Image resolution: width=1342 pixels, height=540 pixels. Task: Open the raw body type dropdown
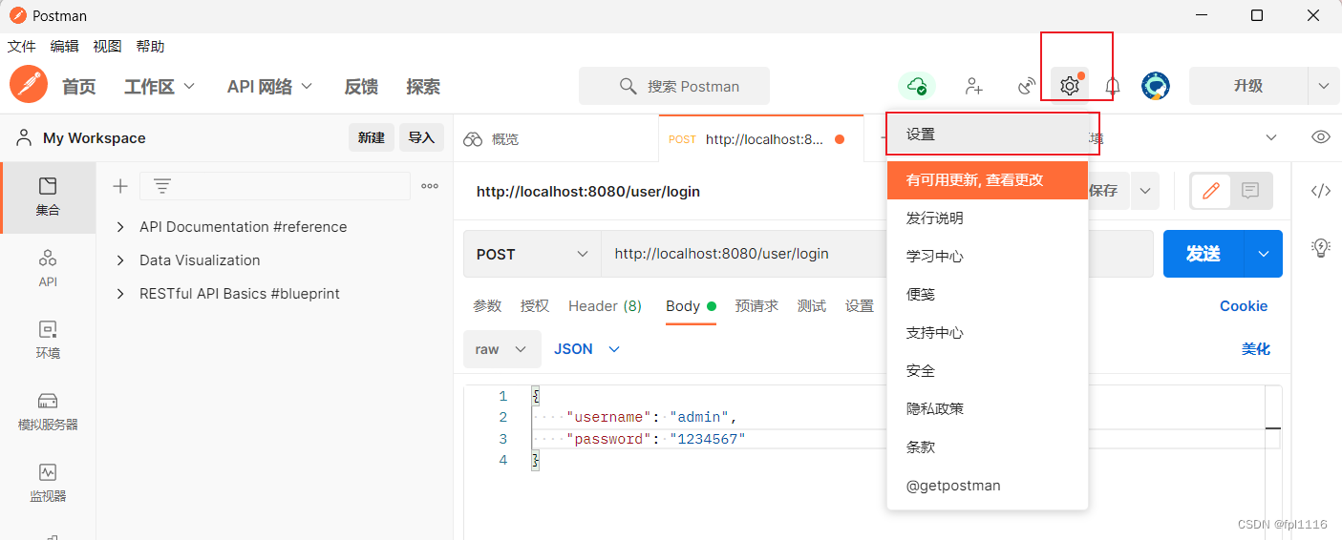click(502, 349)
